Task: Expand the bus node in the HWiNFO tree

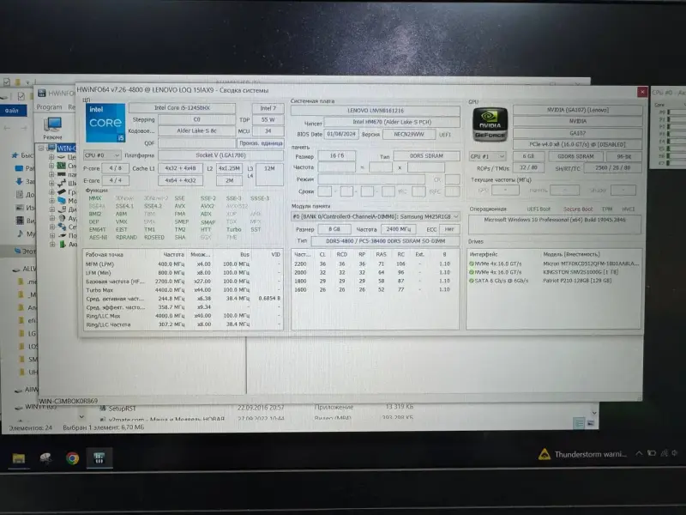Action: click(51, 183)
